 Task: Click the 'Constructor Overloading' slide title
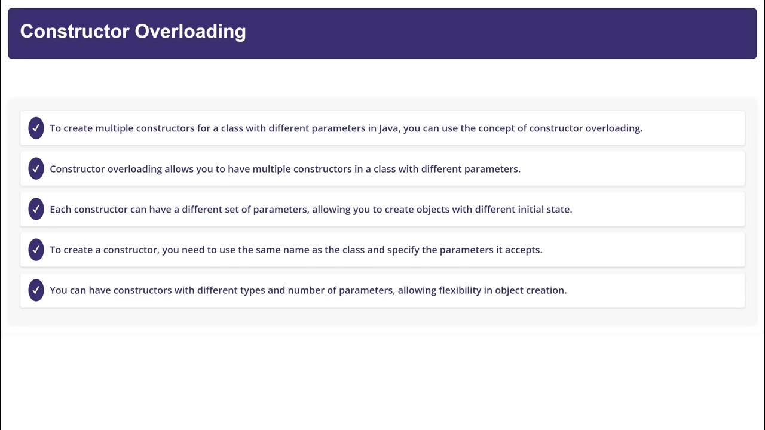tap(133, 32)
